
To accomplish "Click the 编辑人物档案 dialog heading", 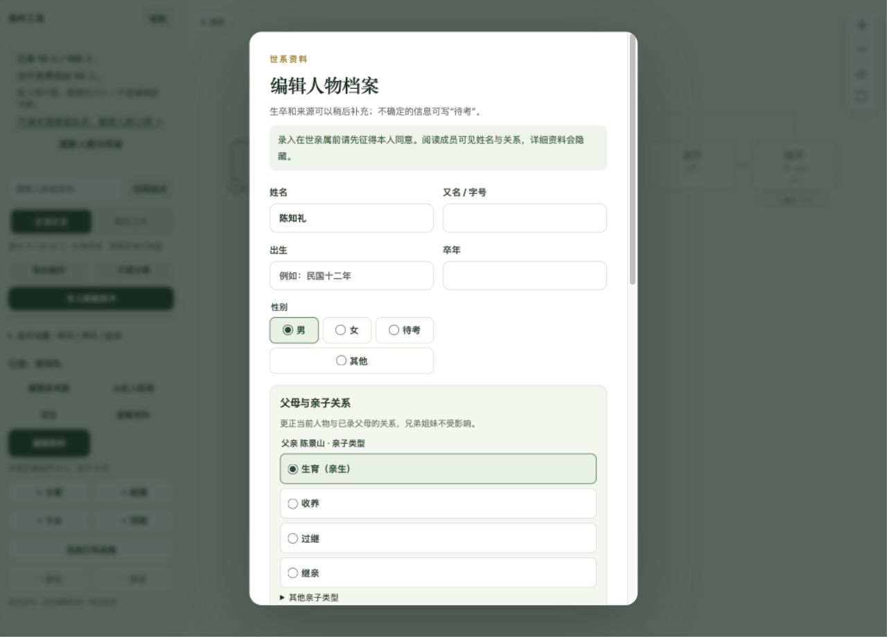I will click(324, 86).
